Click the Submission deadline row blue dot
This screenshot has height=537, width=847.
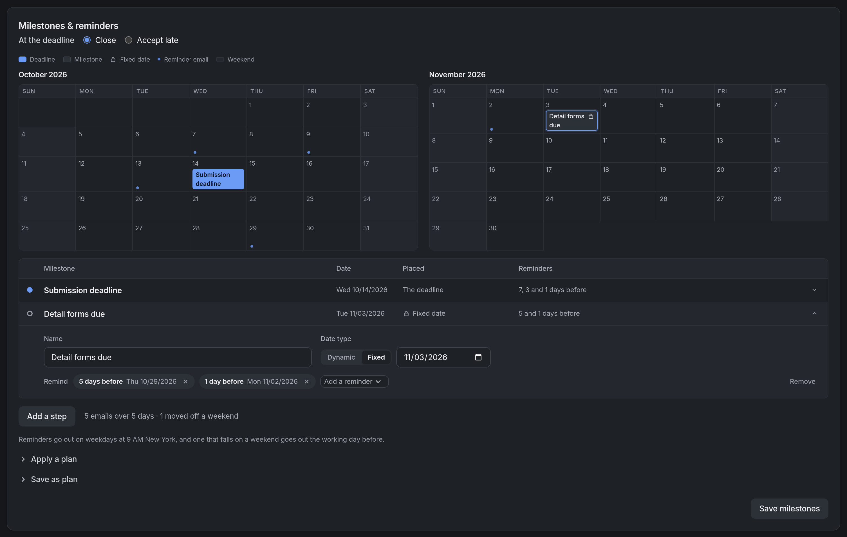(30, 290)
